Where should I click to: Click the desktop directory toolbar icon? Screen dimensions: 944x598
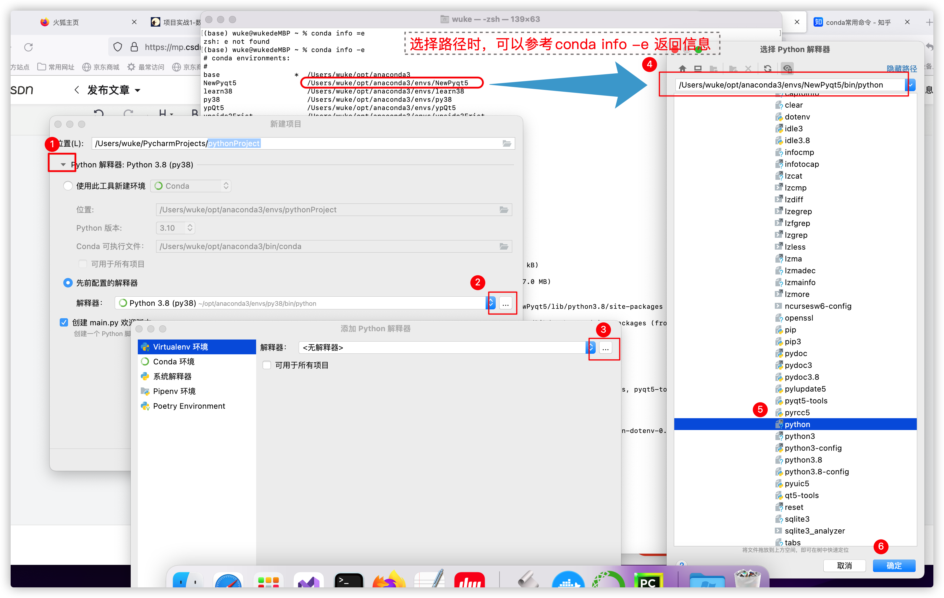pyautogui.click(x=698, y=69)
